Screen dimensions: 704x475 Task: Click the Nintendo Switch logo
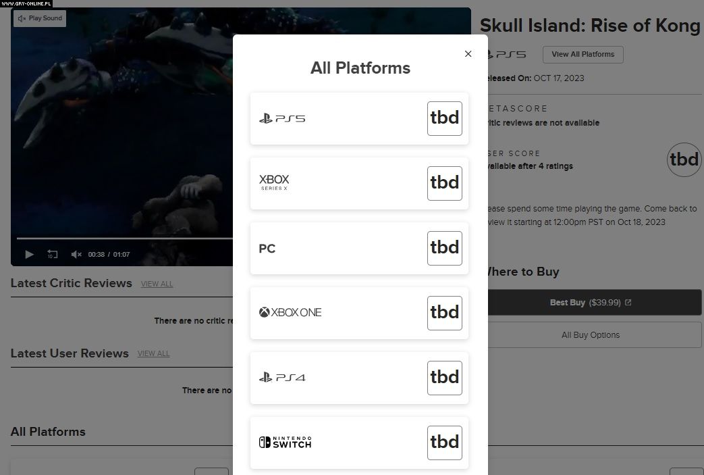coord(286,442)
